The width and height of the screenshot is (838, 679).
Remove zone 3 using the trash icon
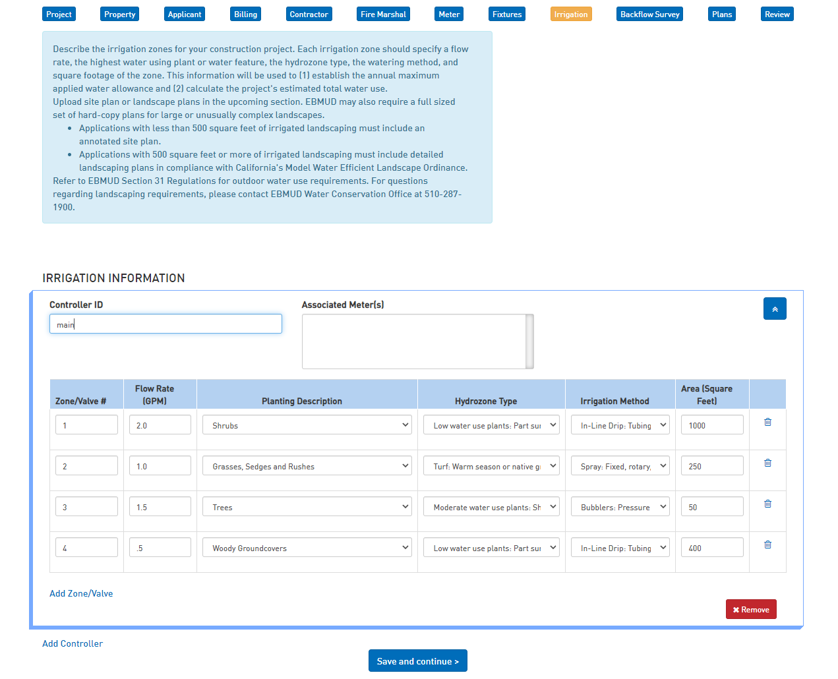click(x=767, y=504)
